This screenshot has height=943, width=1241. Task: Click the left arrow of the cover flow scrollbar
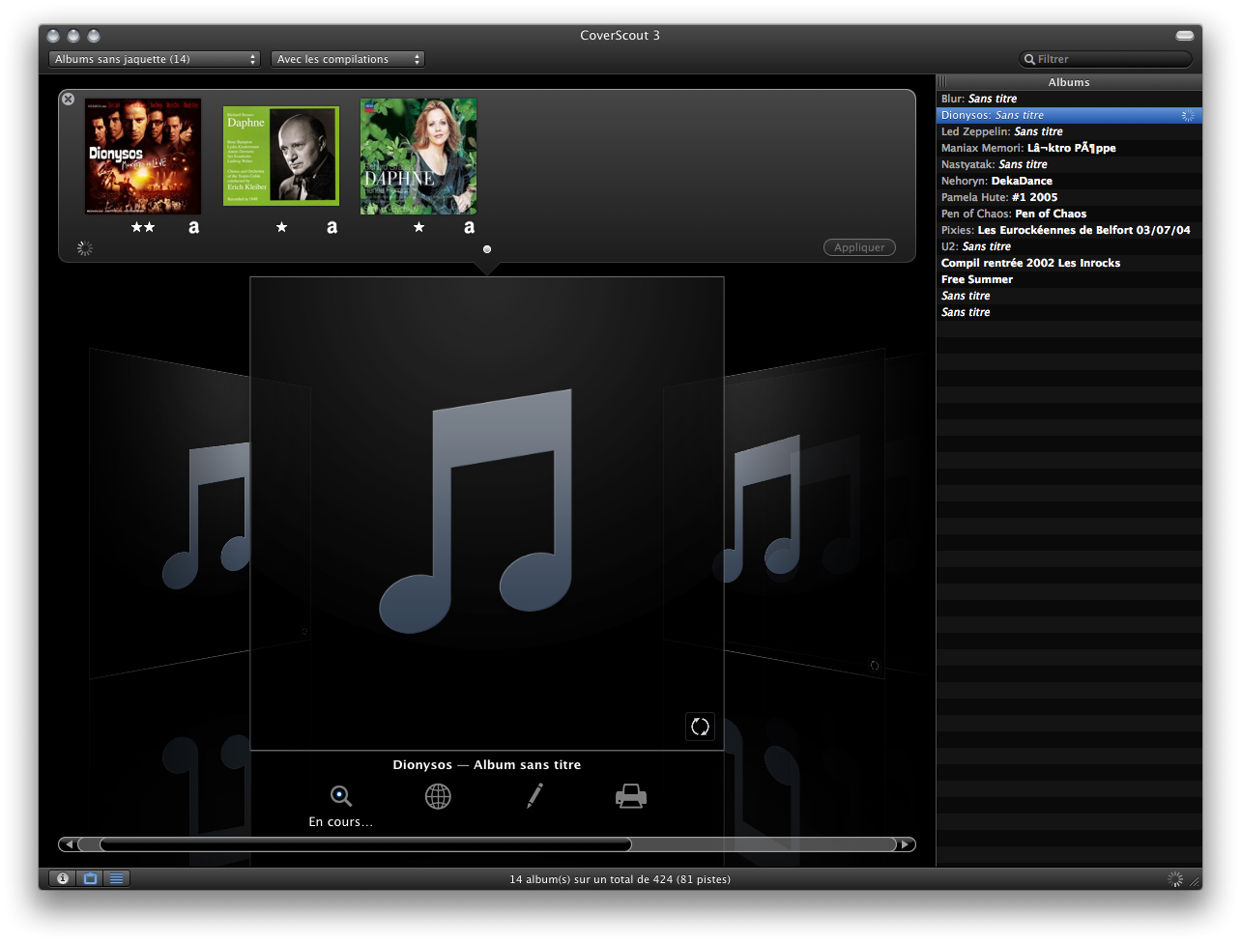pos(68,844)
